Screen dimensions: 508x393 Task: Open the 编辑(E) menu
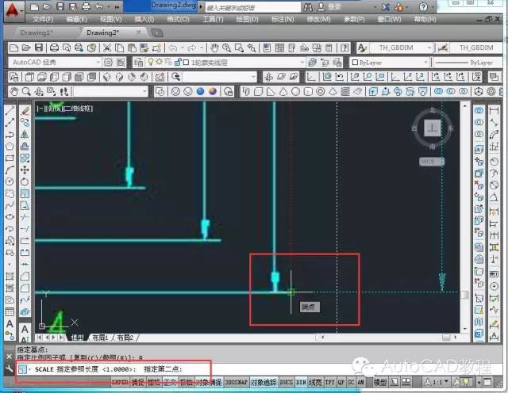(77, 19)
